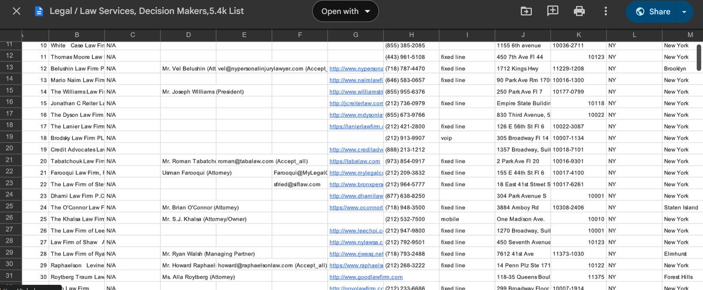703x290 pixels.
Task: Select row 21 header
Action: pyautogui.click(x=9, y=161)
